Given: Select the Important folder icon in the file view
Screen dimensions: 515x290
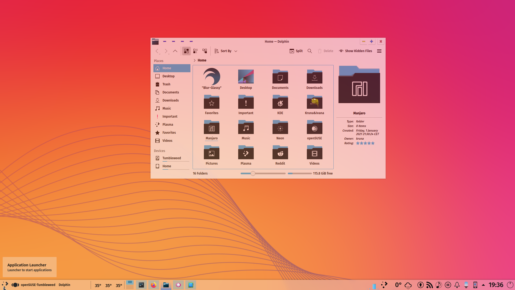Looking at the screenshot, I should click(x=246, y=102).
